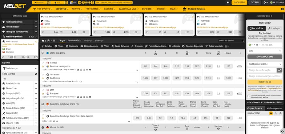285x134 pixels.
Task: Click the phone number input field
Action: pyautogui.click(x=270, y=45)
